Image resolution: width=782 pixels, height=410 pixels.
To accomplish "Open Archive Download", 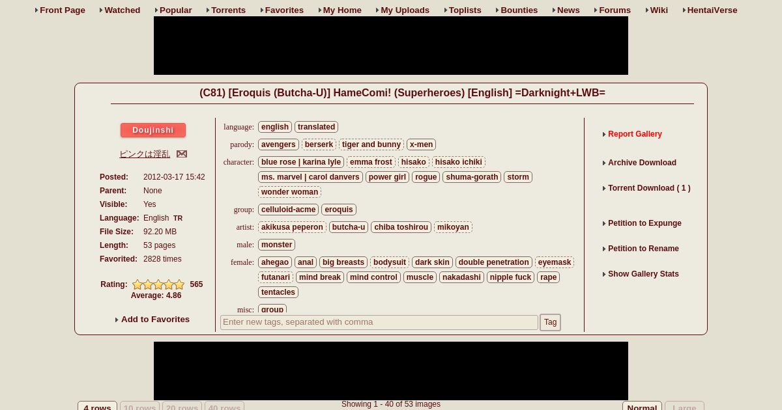I will pyautogui.click(x=642, y=163).
